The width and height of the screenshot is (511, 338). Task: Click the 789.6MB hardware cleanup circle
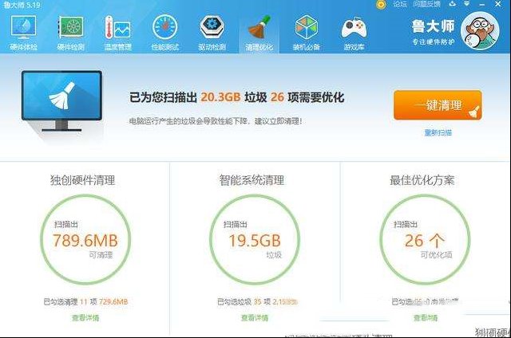coord(85,239)
